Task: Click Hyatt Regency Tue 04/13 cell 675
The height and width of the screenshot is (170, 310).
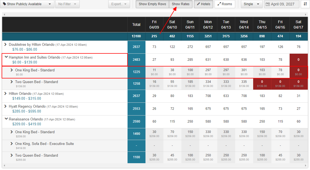Action: click(x=226, y=109)
